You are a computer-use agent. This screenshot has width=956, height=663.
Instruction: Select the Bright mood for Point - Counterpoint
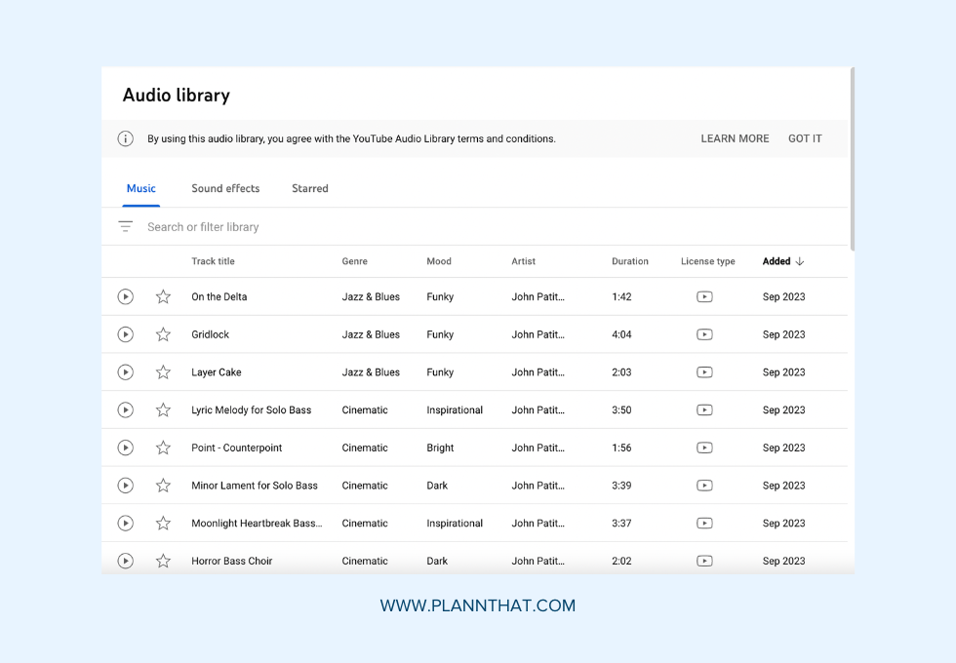440,448
